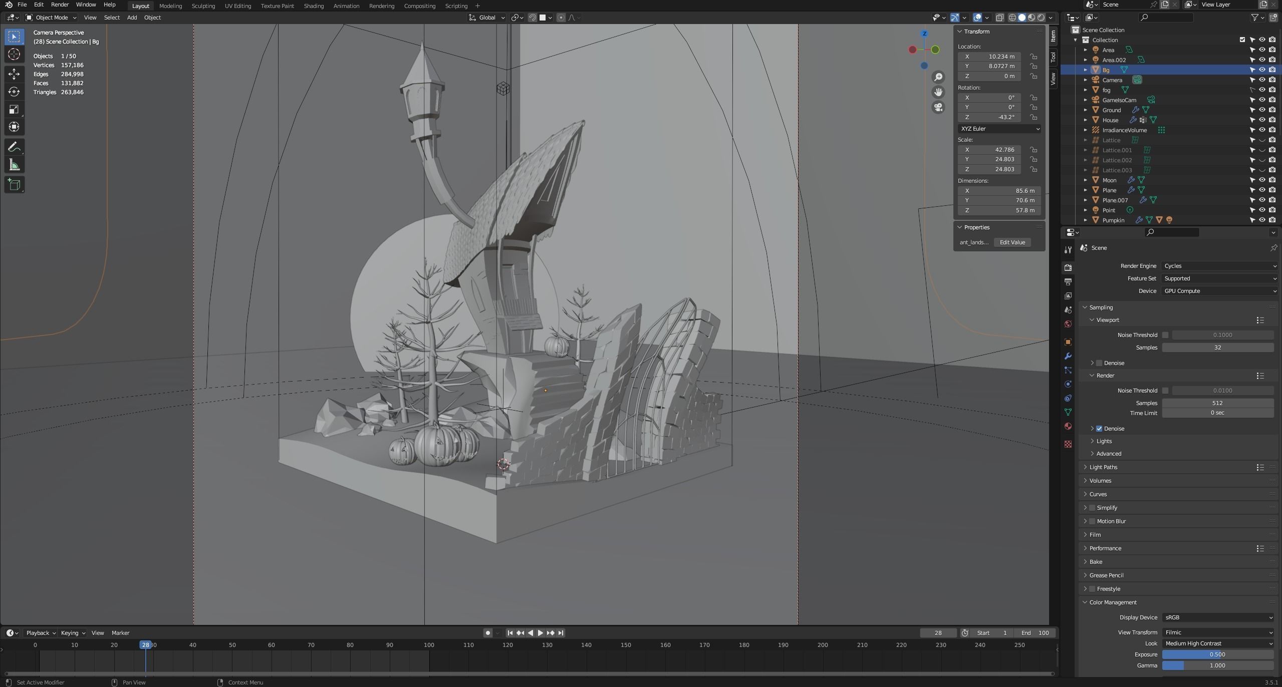Click the render Samples field showing 512

1218,403
